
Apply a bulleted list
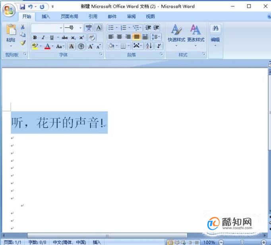pos(111,28)
